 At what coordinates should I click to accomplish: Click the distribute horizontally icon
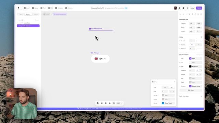198,14
